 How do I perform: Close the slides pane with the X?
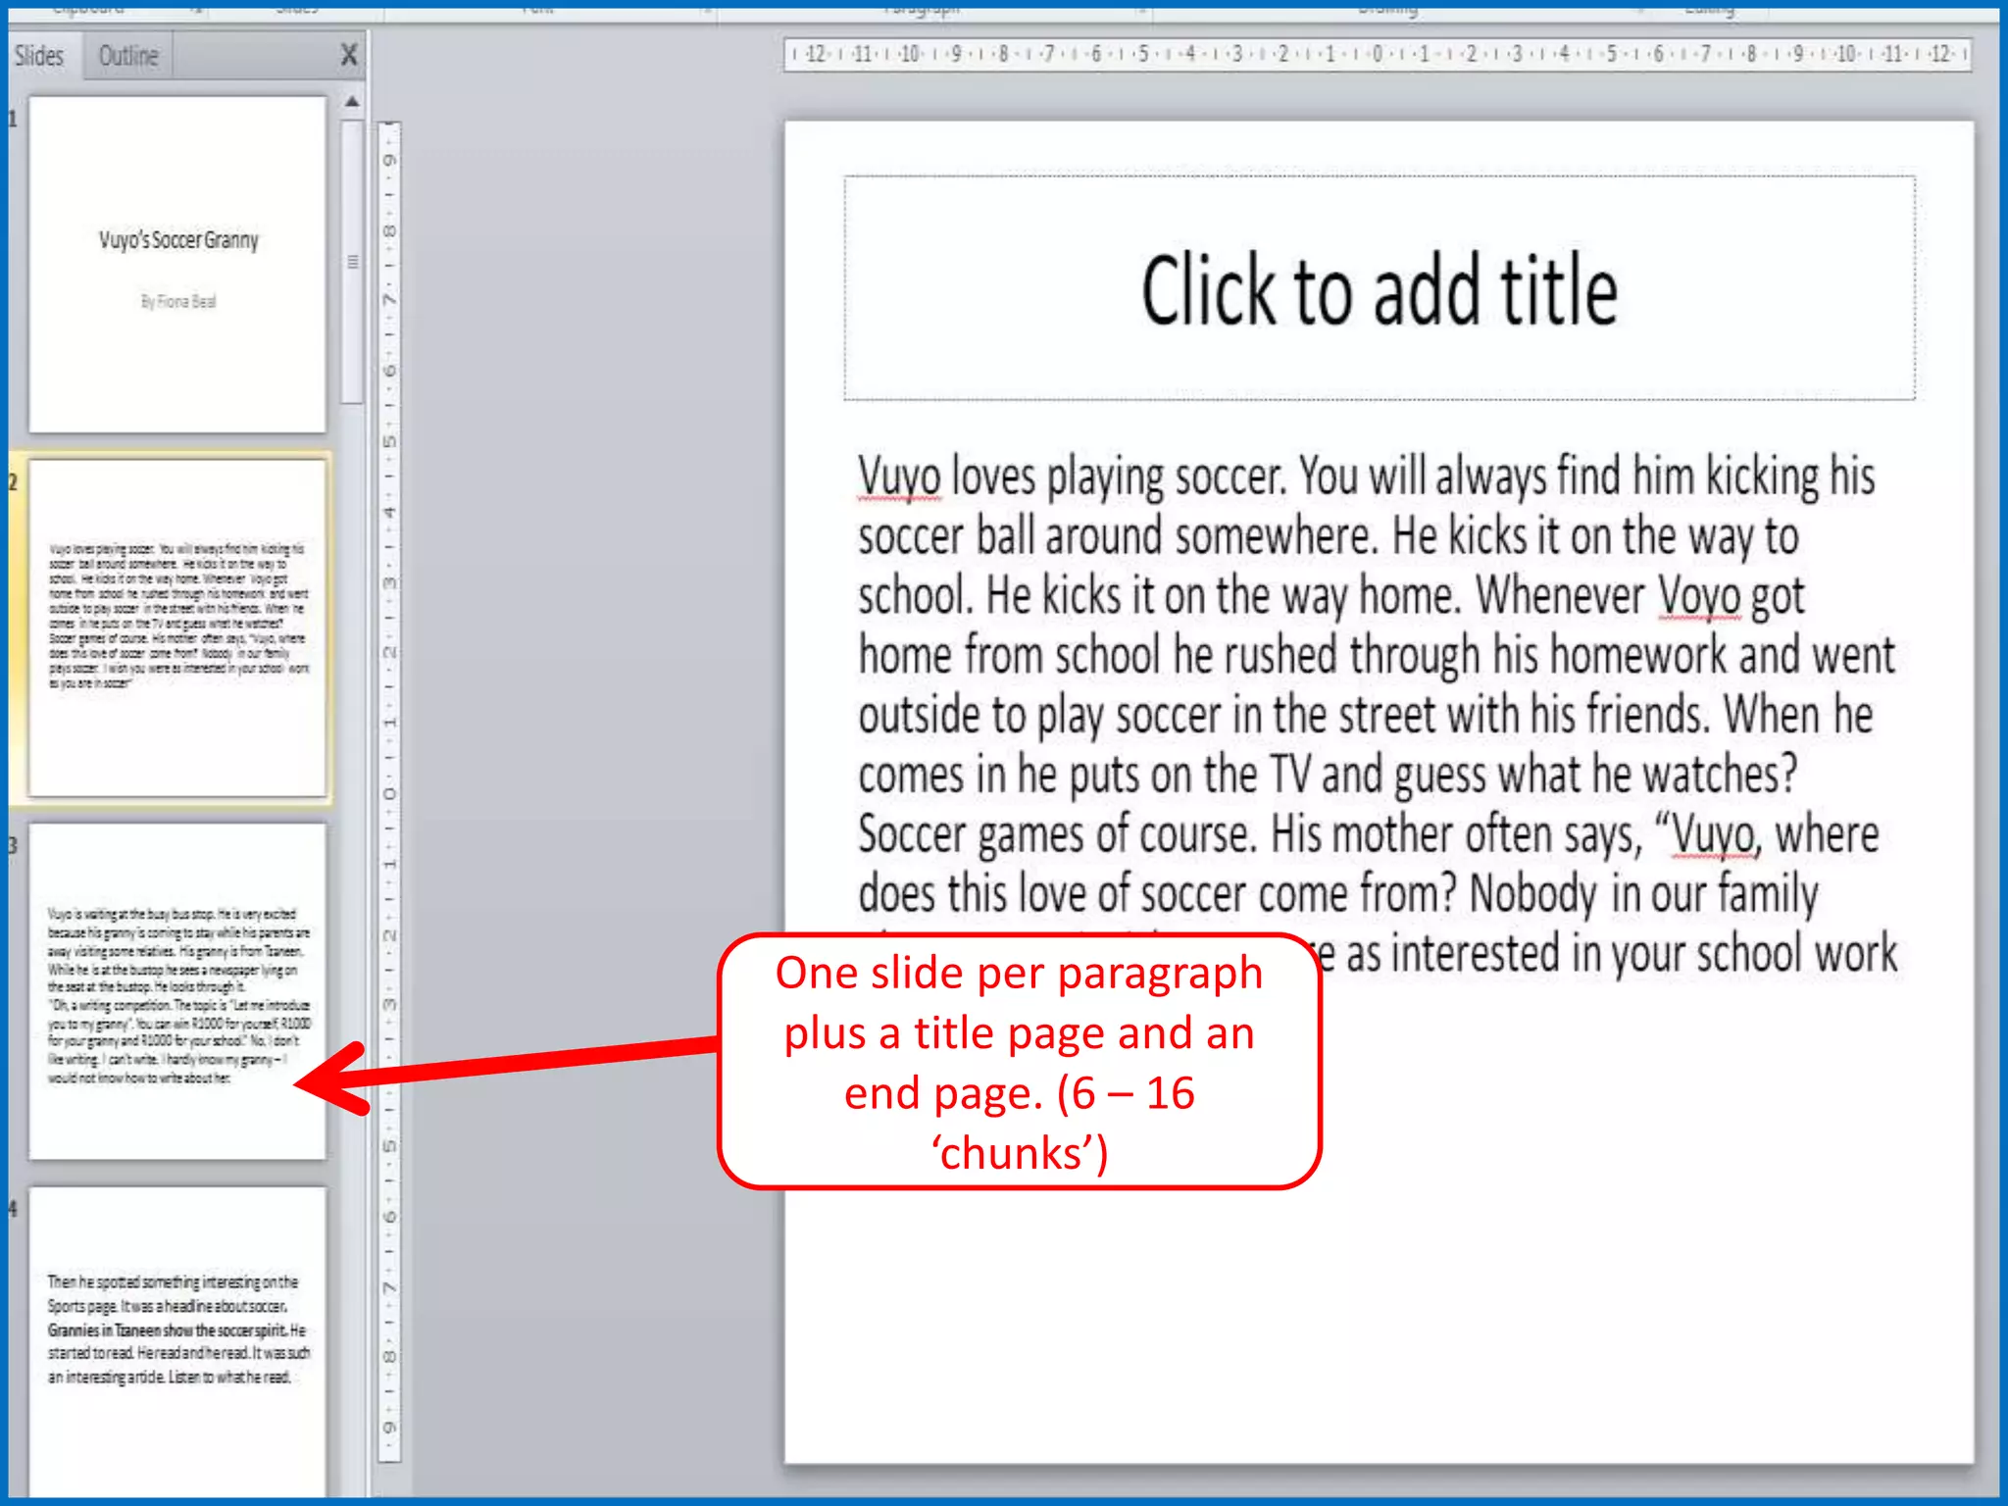(x=349, y=55)
